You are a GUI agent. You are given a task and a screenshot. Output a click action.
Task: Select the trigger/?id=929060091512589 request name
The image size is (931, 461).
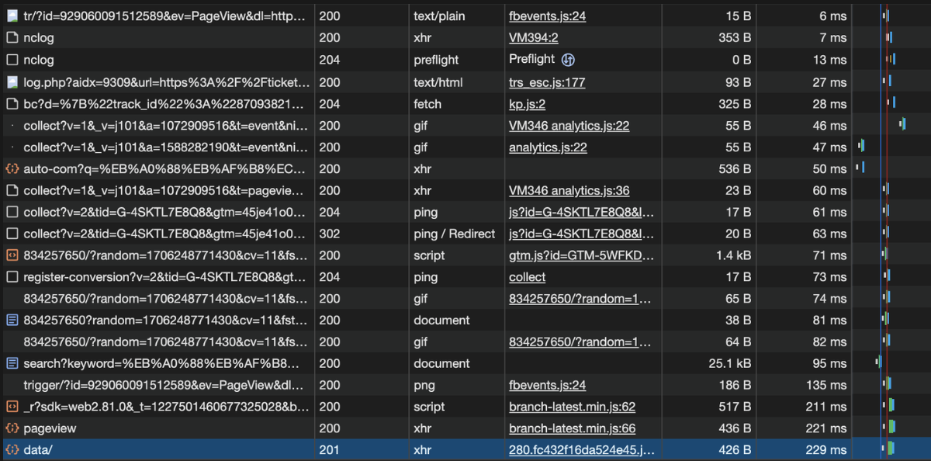pyautogui.click(x=164, y=385)
